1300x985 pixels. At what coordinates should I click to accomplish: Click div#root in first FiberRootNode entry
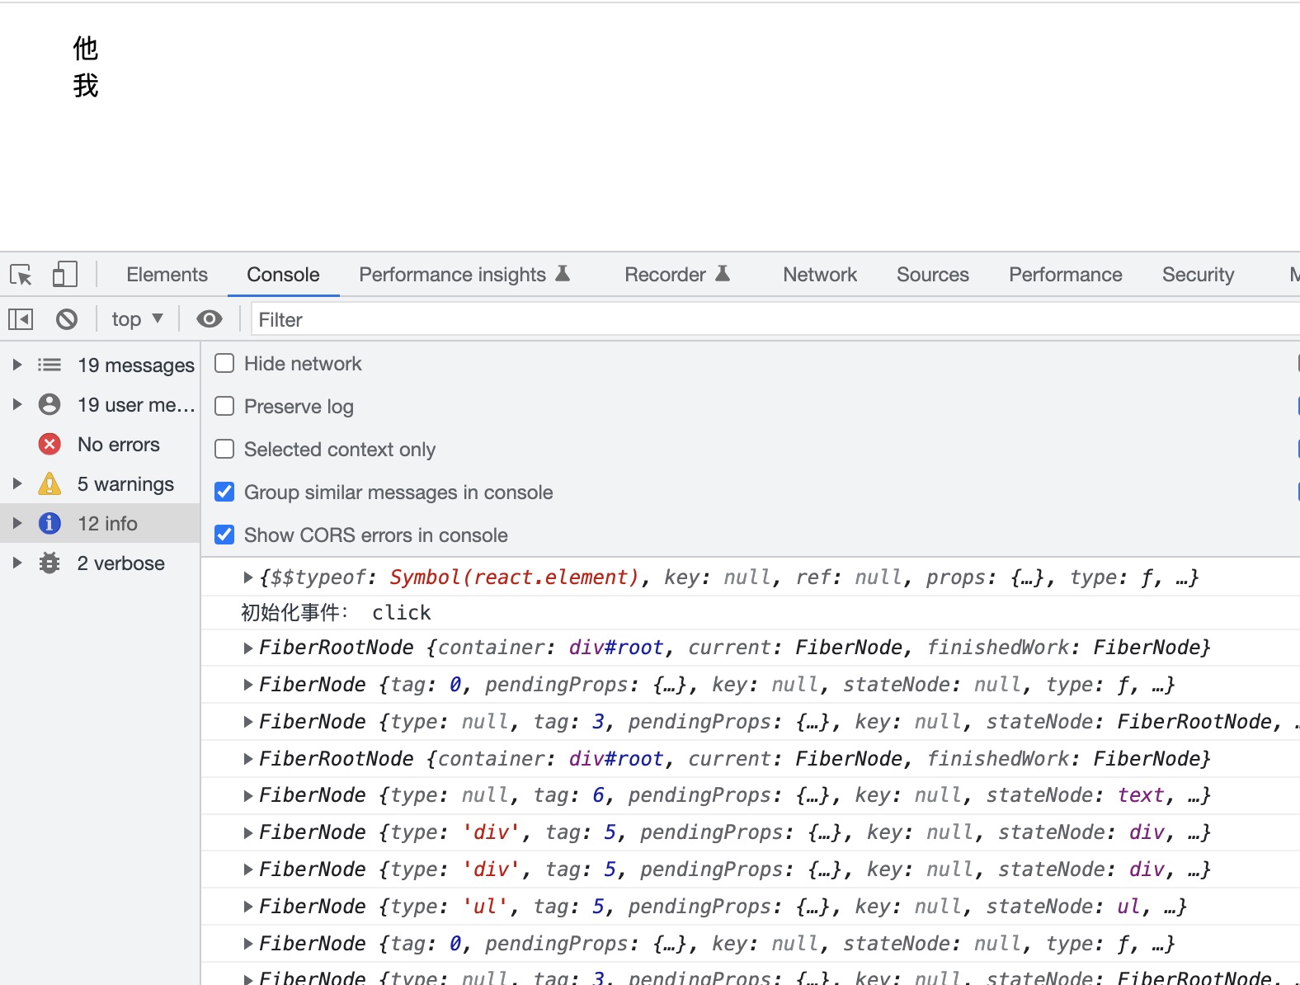616,648
